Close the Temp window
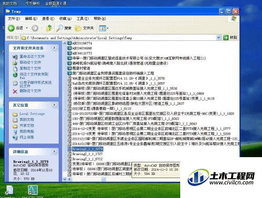The image size is (262, 198). 236,12
